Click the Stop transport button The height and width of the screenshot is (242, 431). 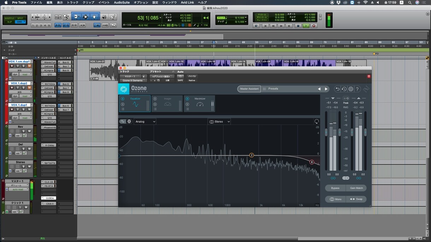coord(297,26)
